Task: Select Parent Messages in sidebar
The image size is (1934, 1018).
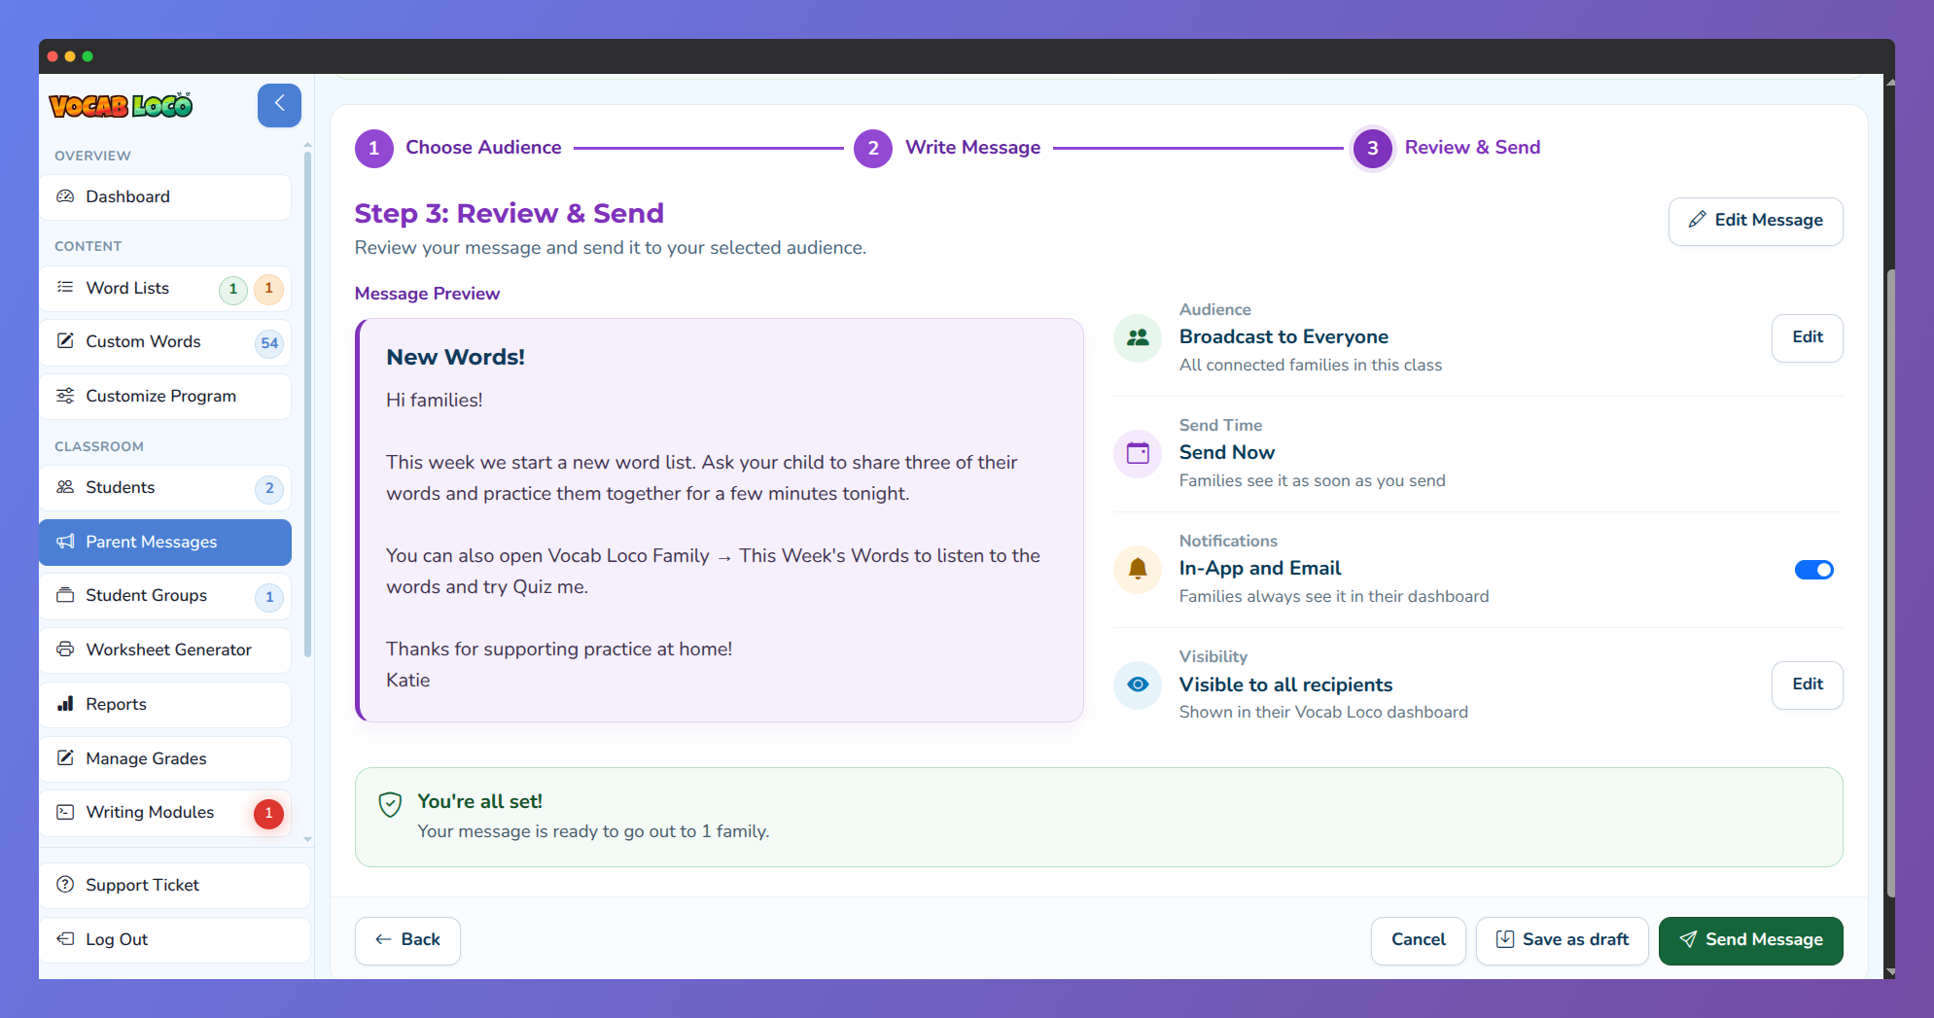Action: [x=165, y=543]
